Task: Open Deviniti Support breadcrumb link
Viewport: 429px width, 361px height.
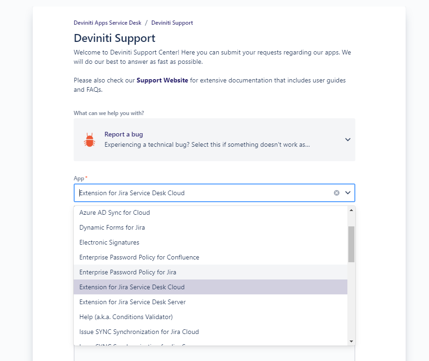Action: click(172, 23)
